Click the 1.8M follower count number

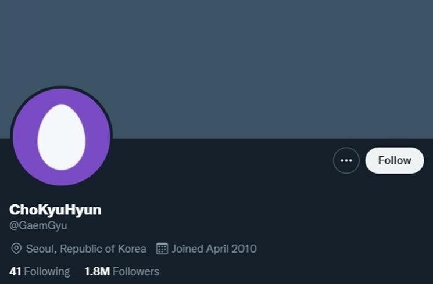coord(97,271)
